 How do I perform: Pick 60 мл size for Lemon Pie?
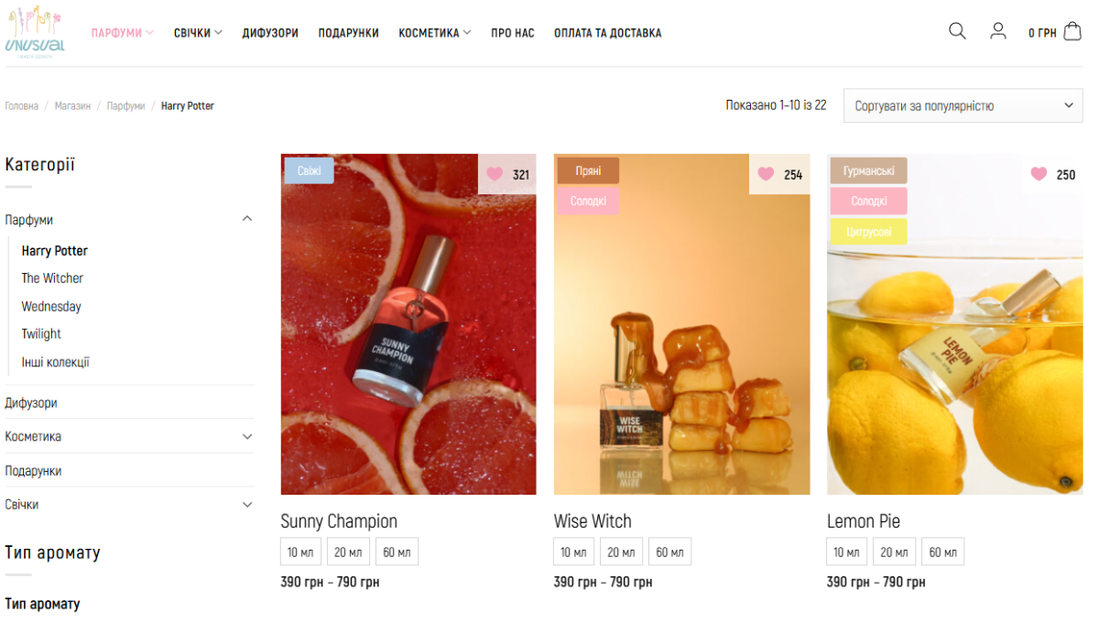click(x=942, y=552)
